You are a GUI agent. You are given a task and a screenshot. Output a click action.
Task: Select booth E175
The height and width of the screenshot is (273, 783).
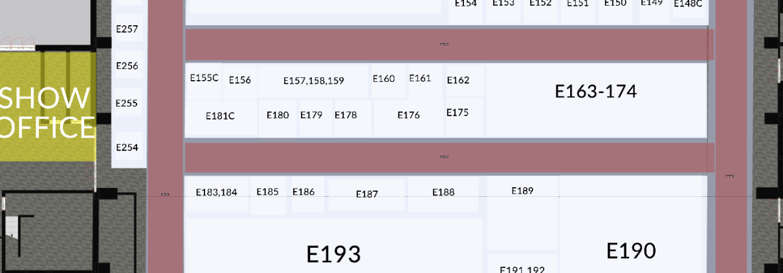458,116
